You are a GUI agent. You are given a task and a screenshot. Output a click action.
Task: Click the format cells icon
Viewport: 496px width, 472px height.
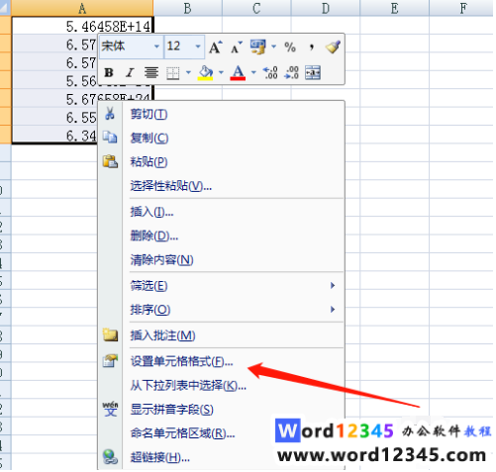click(x=110, y=360)
